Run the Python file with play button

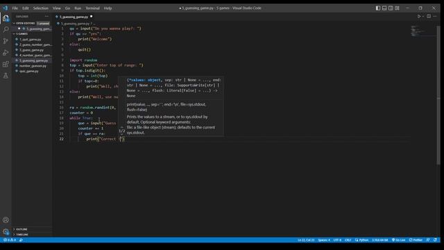[419, 17]
